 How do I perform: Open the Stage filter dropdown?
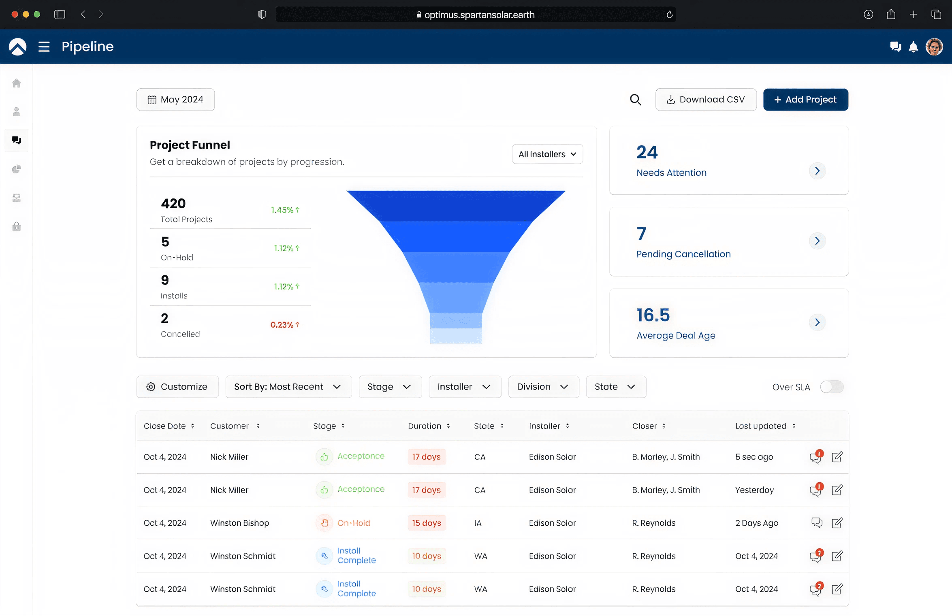(x=390, y=387)
